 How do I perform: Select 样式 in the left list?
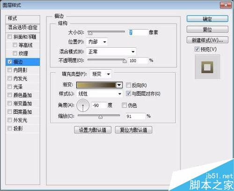(23, 19)
